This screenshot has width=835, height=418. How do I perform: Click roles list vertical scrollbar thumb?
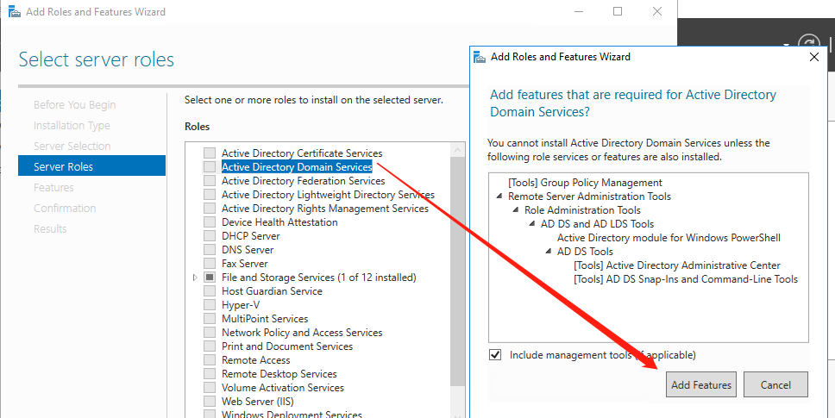(457, 271)
